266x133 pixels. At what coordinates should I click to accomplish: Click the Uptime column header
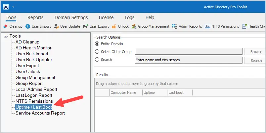coord(155,93)
